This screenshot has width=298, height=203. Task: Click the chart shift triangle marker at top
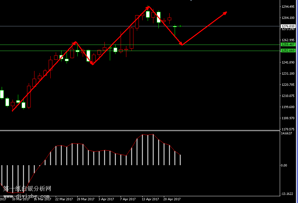tap(191, 1)
